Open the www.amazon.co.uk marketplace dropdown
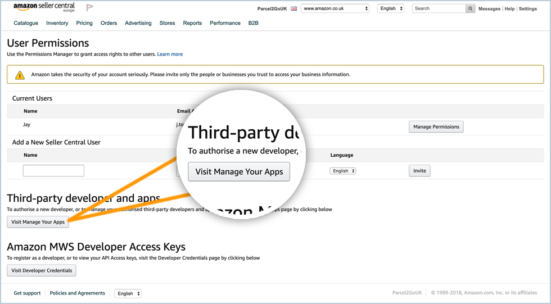 [x=335, y=8]
